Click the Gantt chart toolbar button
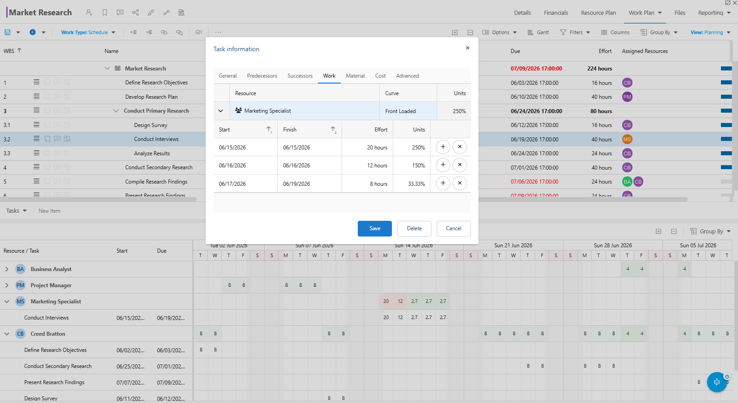 coord(538,32)
